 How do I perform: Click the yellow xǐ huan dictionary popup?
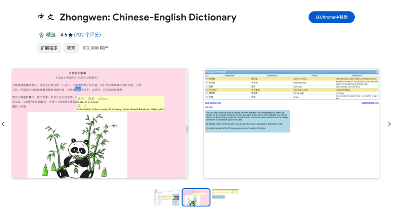click(120, 103)
